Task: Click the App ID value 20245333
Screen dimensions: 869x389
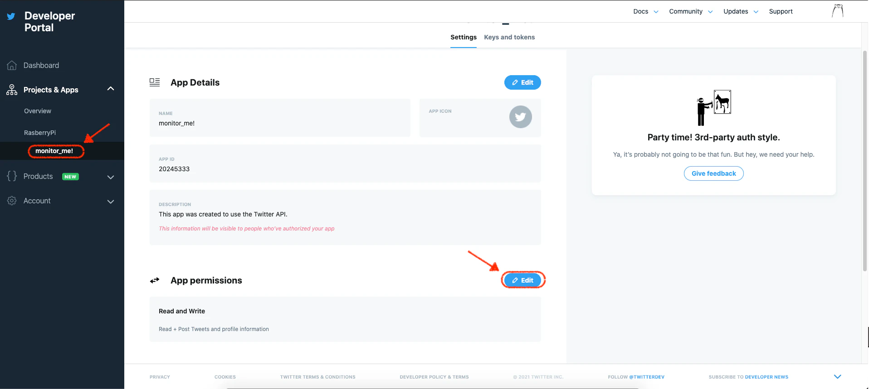Action: point(174,169)
